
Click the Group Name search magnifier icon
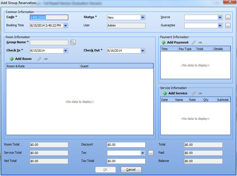(x=73, y=42)
